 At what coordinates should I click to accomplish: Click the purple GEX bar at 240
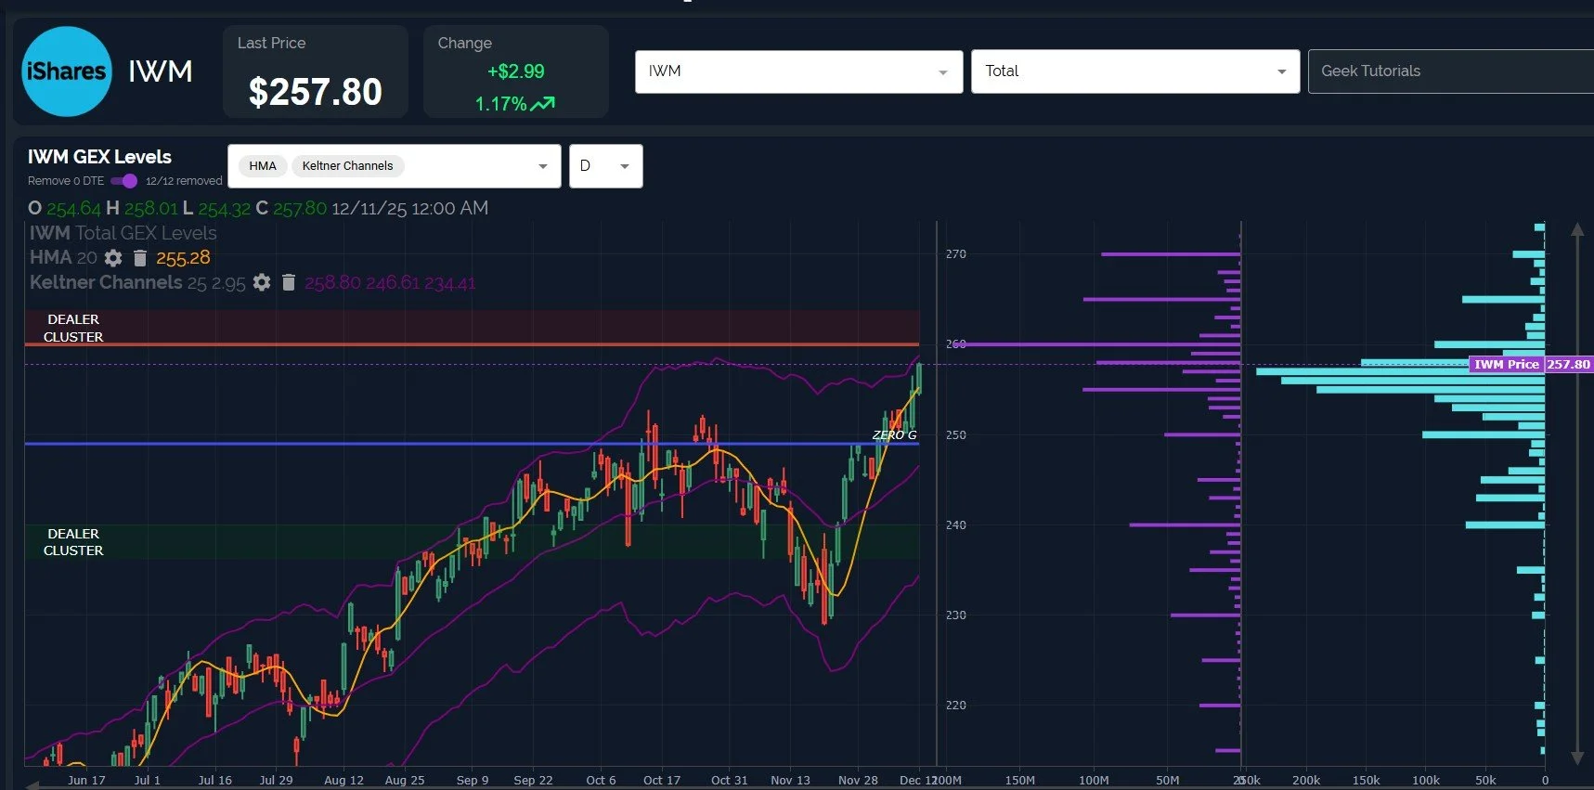tap(1185, 525)
